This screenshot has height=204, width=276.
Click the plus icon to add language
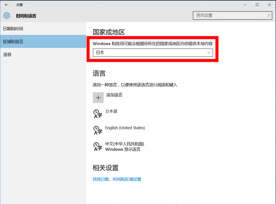point(98,98)
